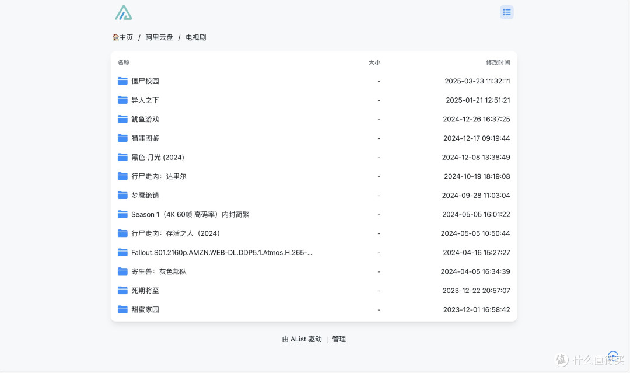Sort by the 大小 column header

click(x=374, y=62)
